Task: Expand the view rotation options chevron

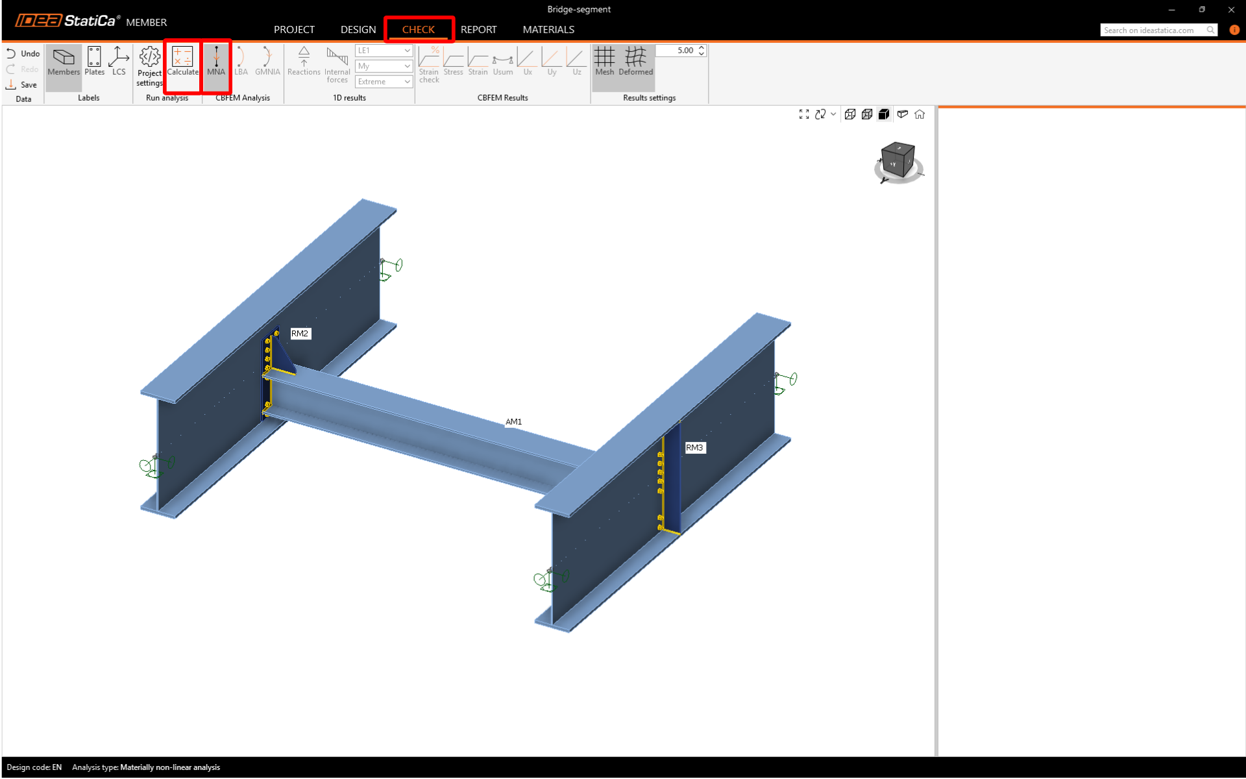Action: point(834,114)
